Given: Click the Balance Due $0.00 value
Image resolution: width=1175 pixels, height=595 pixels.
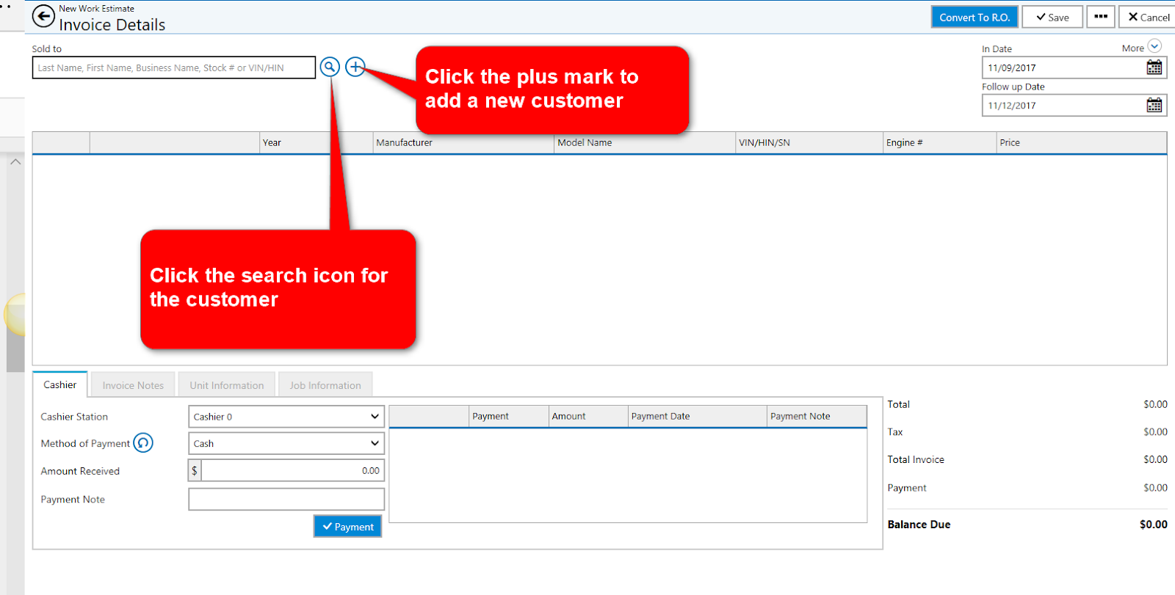Looking at the screenshot, I should (1153, 524).
